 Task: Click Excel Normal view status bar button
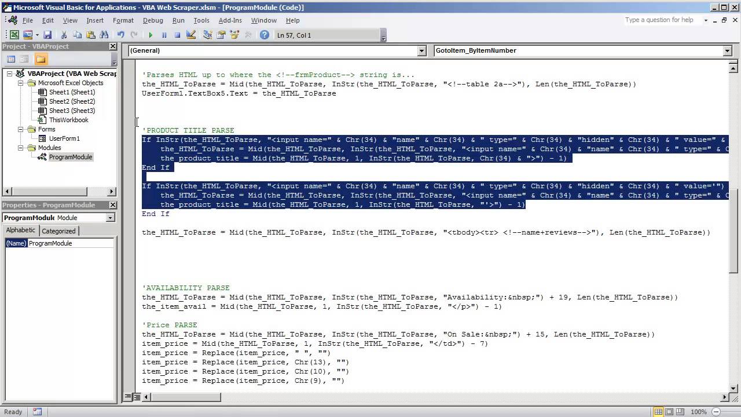[658, 412]
